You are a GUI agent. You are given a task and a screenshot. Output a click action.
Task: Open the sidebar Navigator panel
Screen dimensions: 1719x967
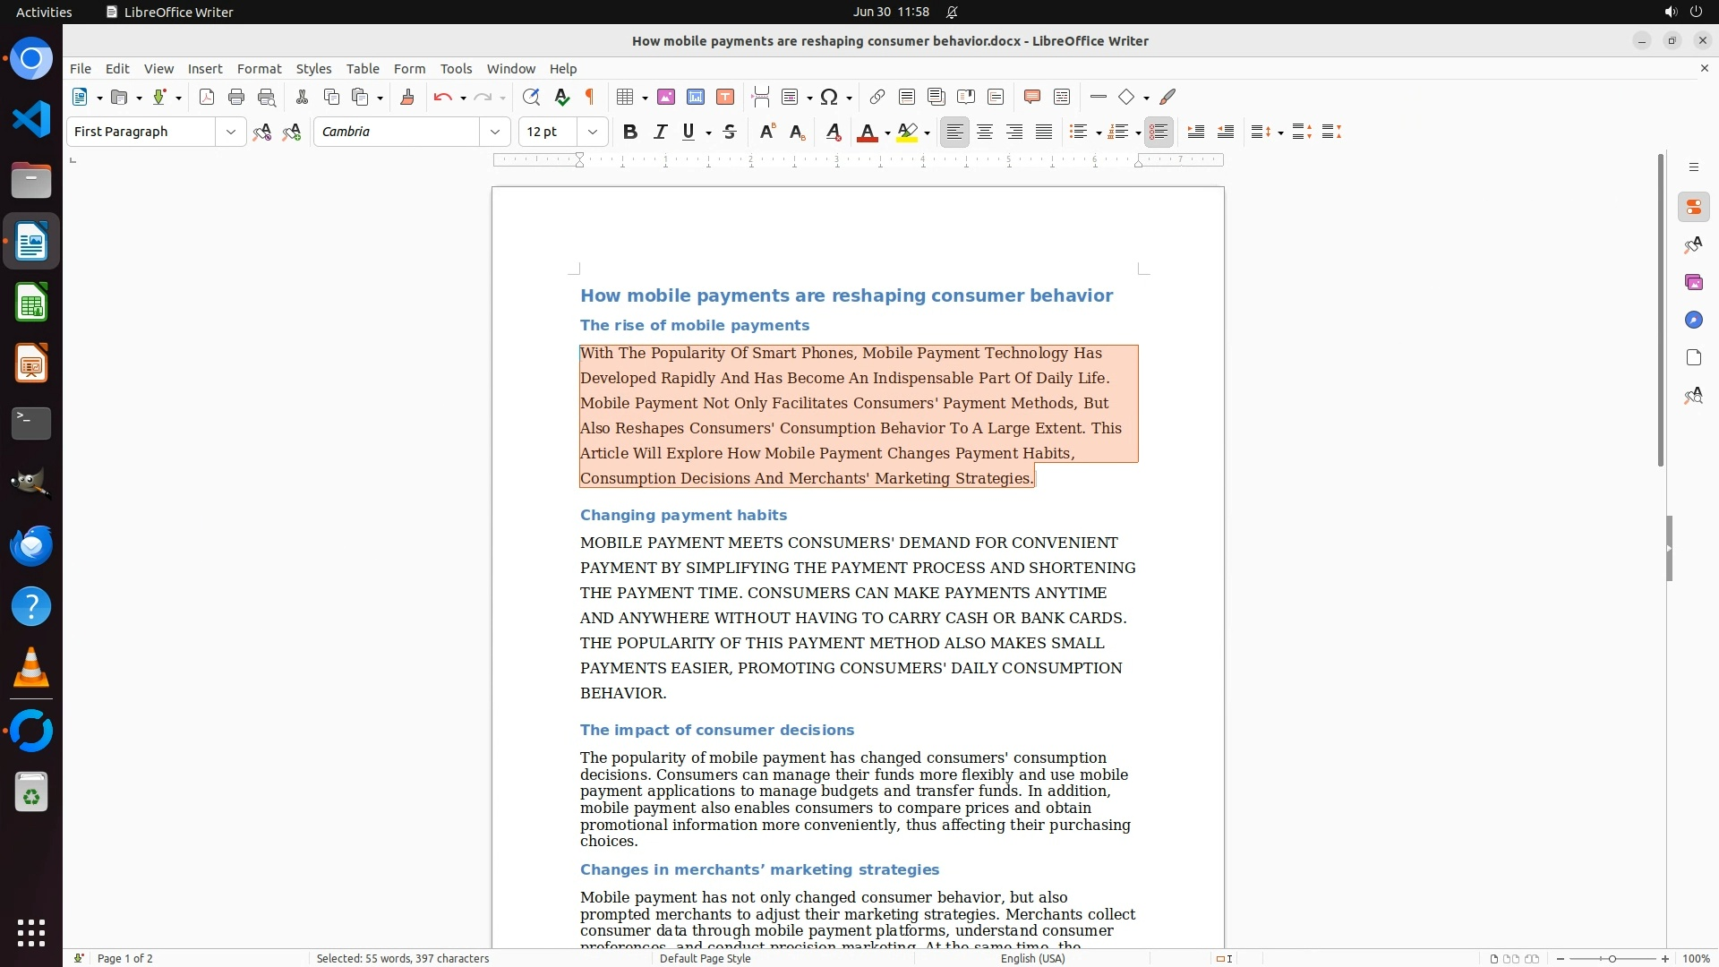pyautogui.click(x=1693, y=320)
